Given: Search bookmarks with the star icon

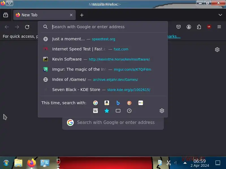Looking at the screenshot, I should 107,111.
